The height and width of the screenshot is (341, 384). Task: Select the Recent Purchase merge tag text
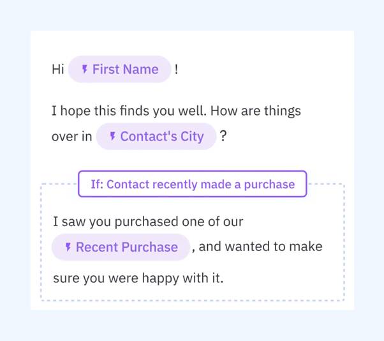[126, 247]
